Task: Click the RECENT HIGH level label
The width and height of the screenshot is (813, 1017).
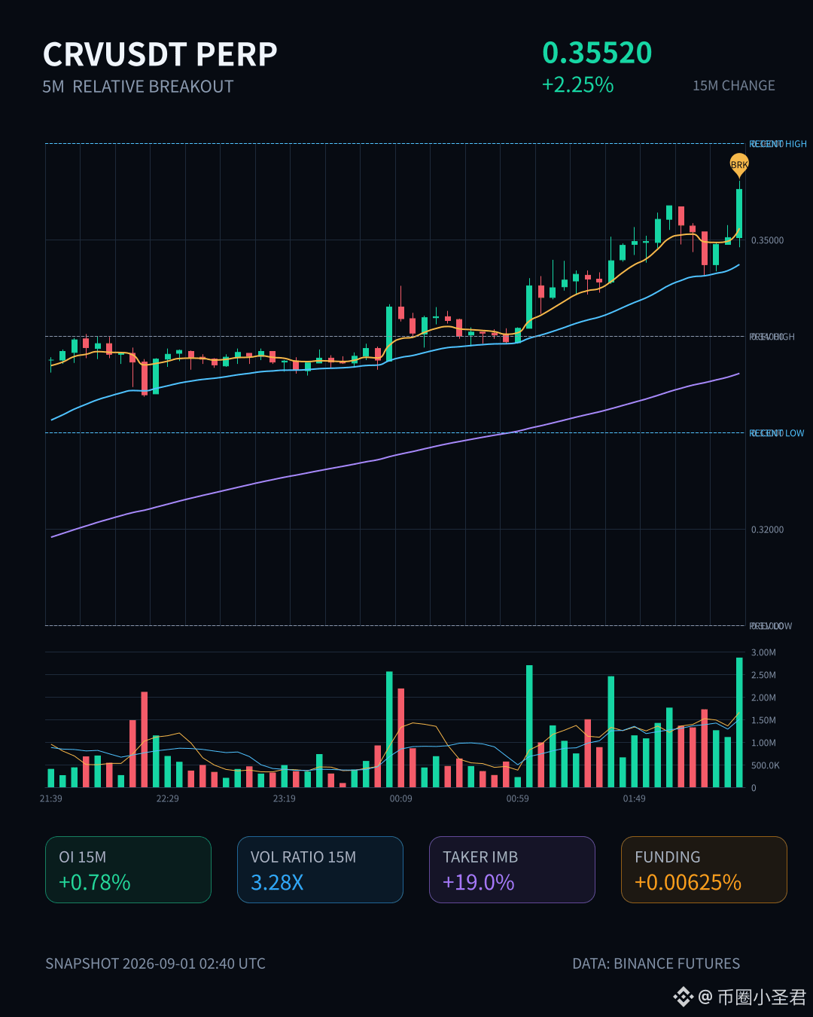Action: 778,144
